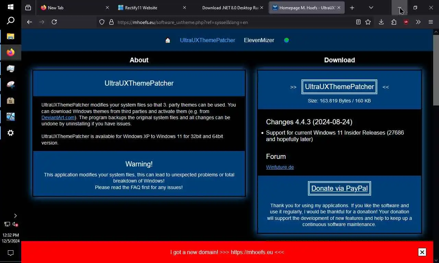Click the page vertical scrollbar thumb
This screenshot has height=263, width=439.
436,70
